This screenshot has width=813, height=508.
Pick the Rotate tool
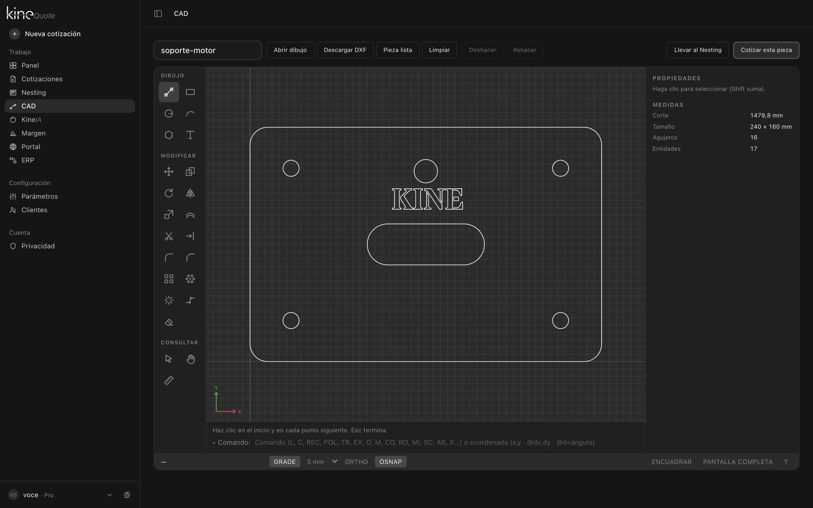169,193
